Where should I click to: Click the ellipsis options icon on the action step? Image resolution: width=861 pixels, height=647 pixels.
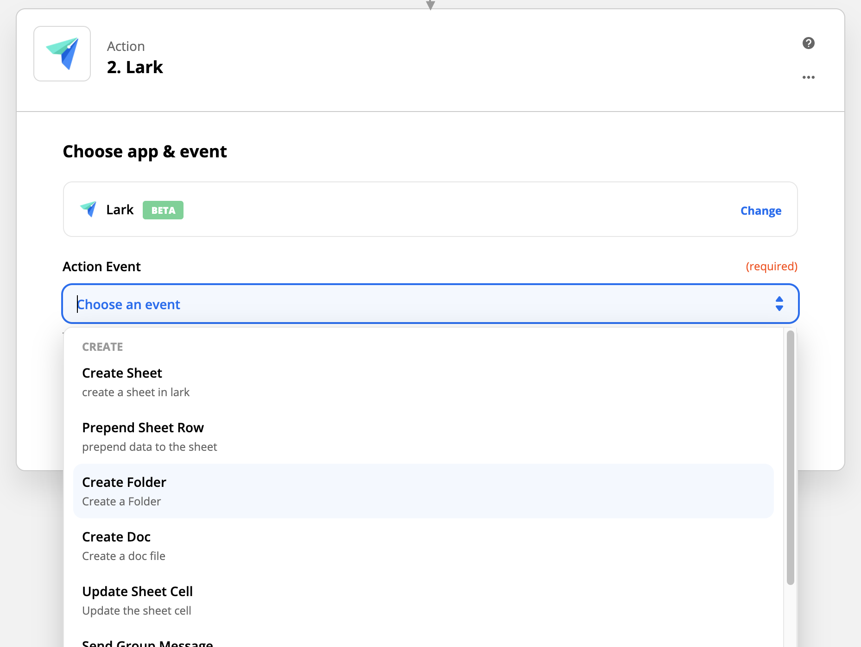pyautogui.click(x=808, y=77)
